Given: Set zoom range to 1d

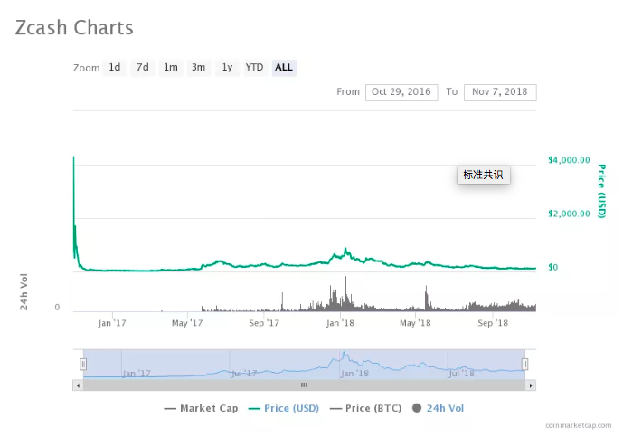Looking at the screenshot, I should point(115,67).
